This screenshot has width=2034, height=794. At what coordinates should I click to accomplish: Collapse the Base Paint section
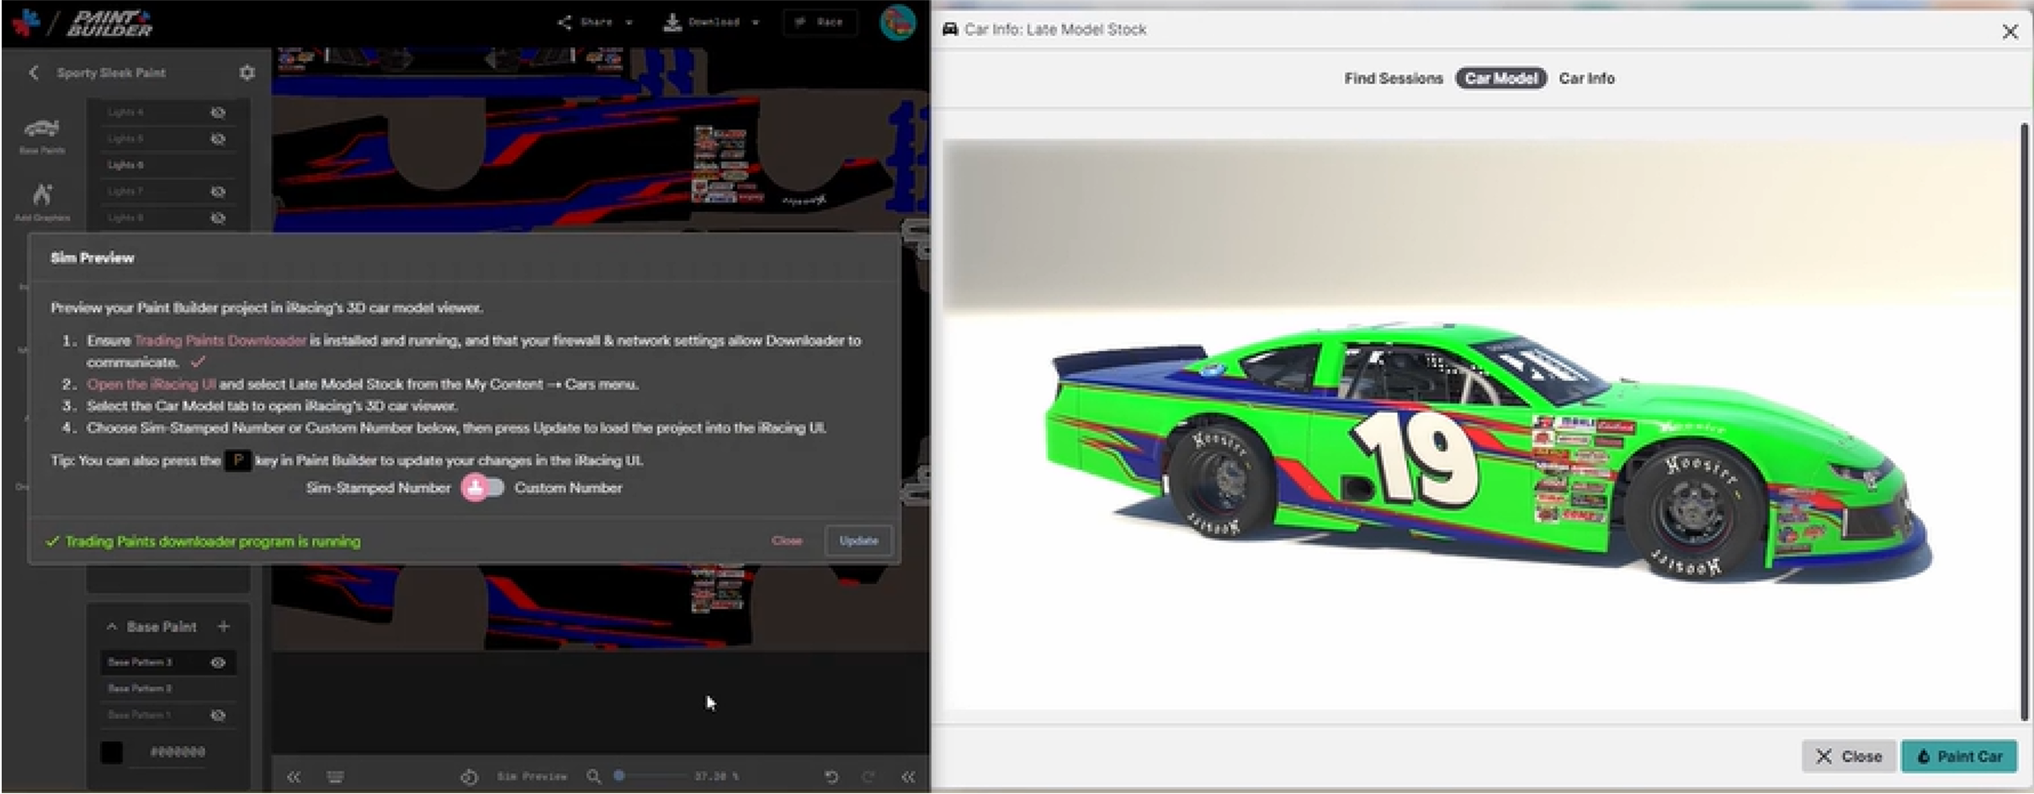point(111,626)
